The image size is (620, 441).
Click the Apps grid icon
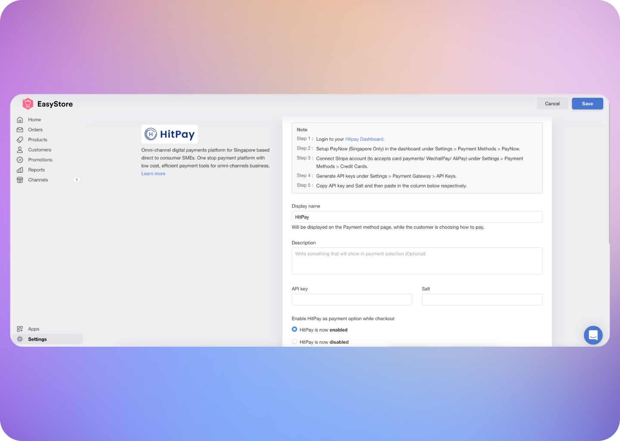point(20,329)
